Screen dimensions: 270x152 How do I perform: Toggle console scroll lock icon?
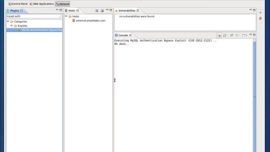(219, 35)
